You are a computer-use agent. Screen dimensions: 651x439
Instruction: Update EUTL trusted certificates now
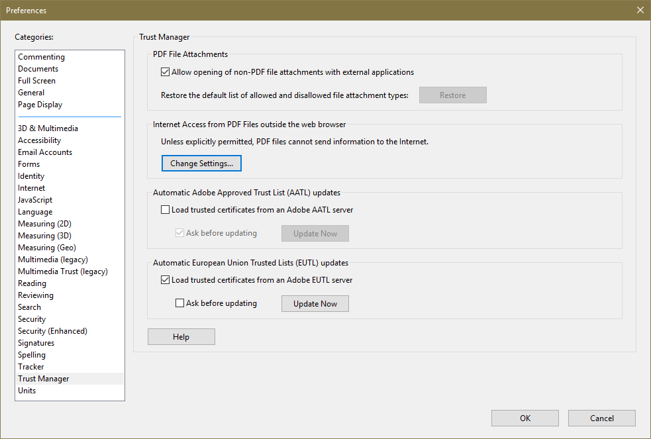coord(315,303)
